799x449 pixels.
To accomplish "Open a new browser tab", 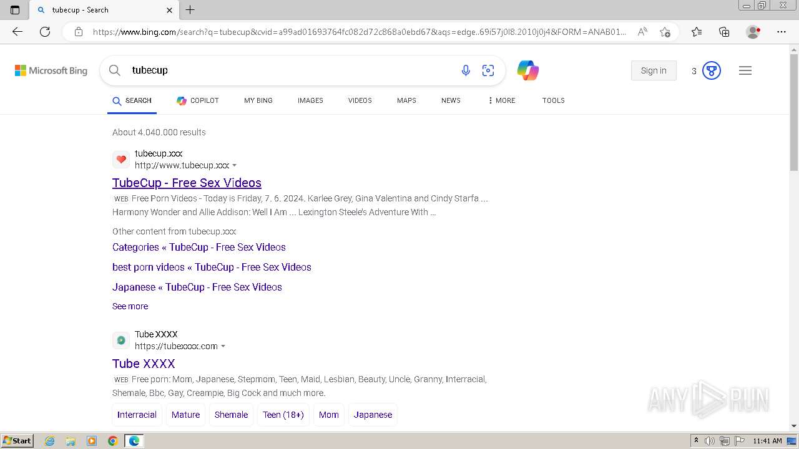I will click(x=190, y=10).
